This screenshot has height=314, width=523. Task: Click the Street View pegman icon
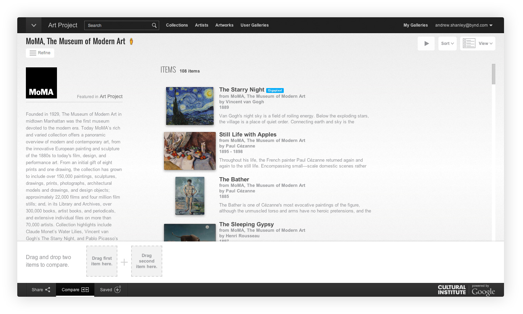click(131, 41)
